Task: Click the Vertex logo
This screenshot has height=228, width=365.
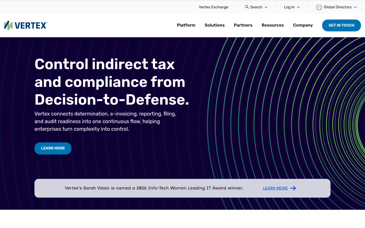Action: tap(26, 25)
